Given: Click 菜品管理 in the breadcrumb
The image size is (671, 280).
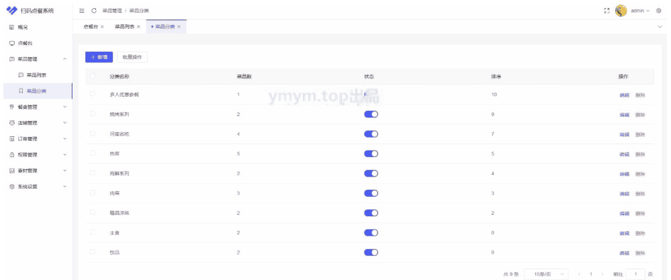Looking at the screenshot, I should 112,11.
